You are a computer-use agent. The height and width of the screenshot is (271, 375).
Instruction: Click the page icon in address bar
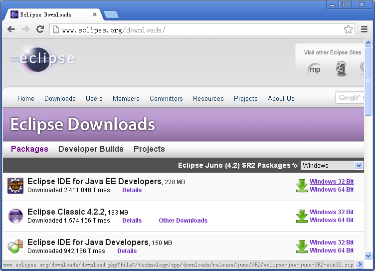point(56,29)
